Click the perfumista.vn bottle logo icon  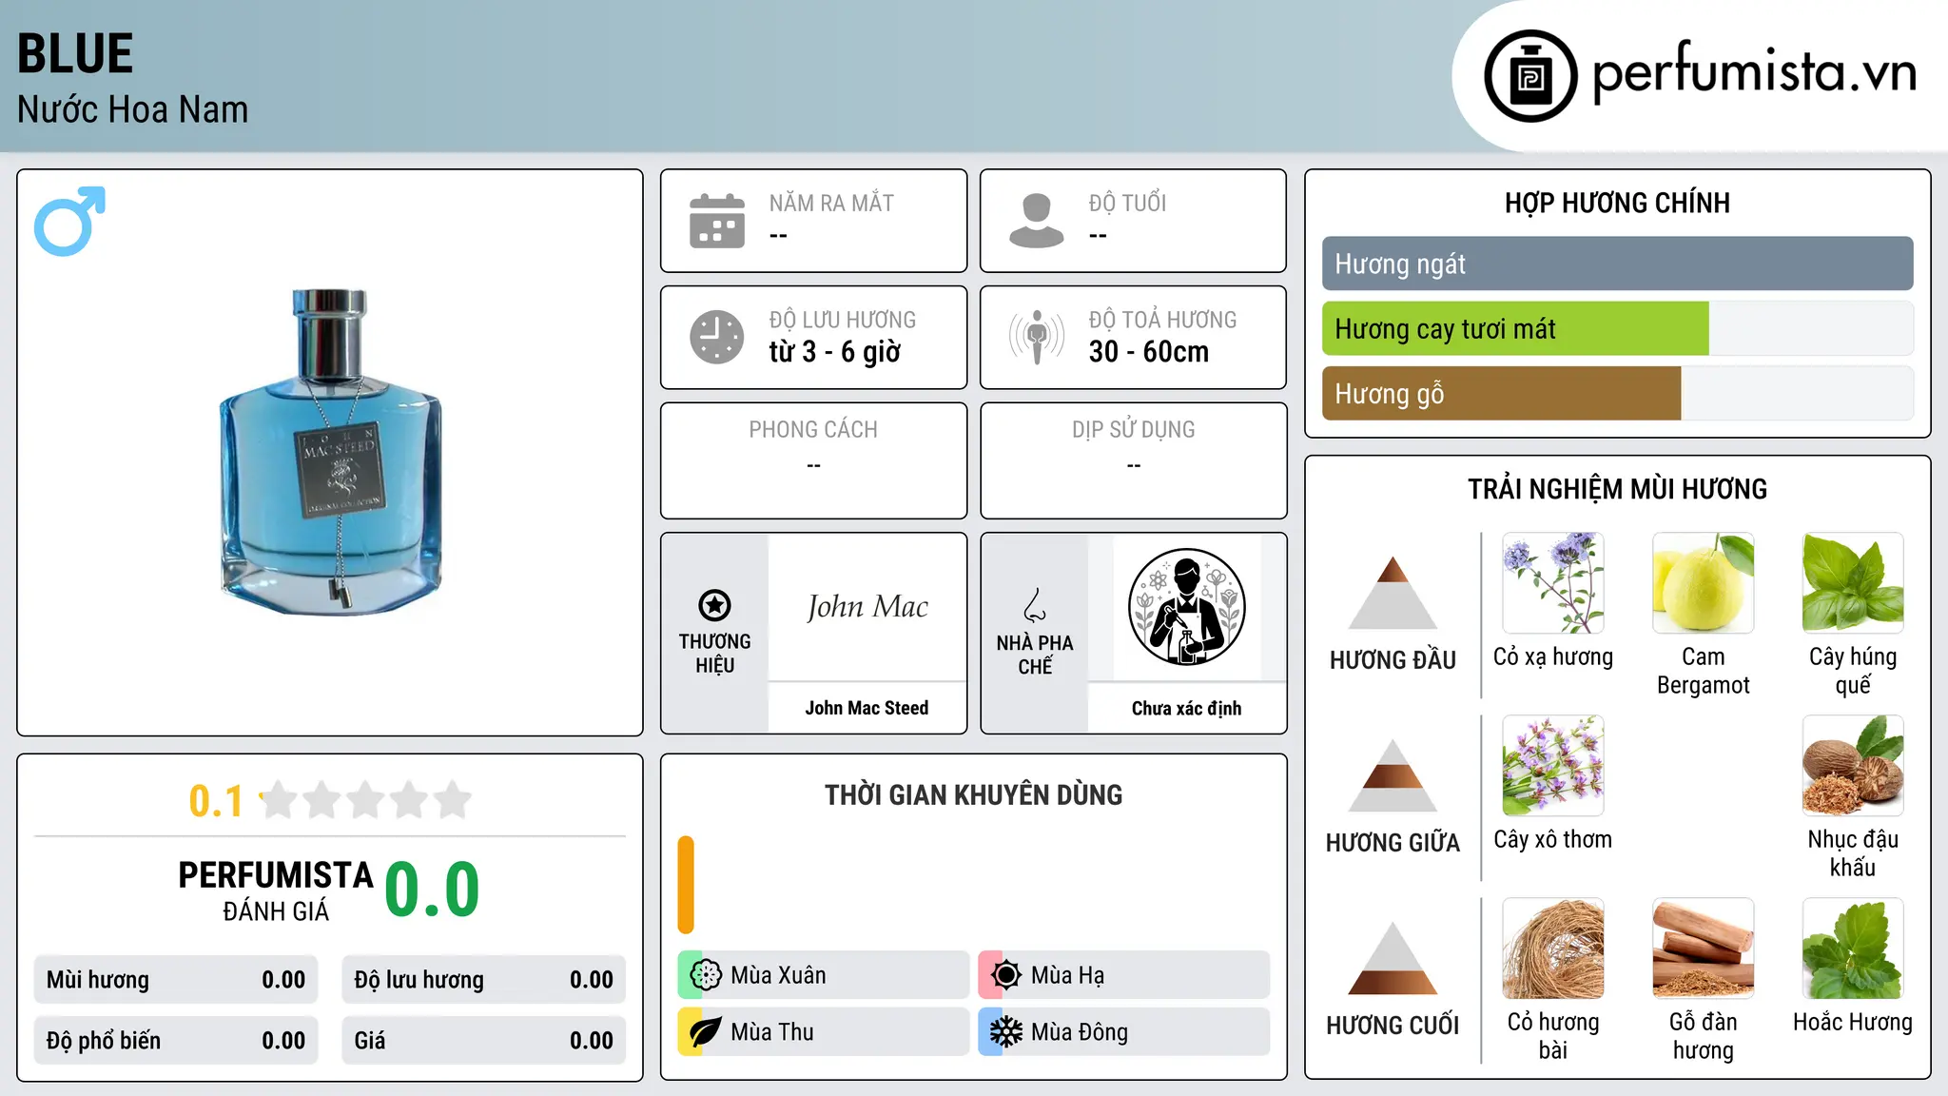(x=1530, y=76)
